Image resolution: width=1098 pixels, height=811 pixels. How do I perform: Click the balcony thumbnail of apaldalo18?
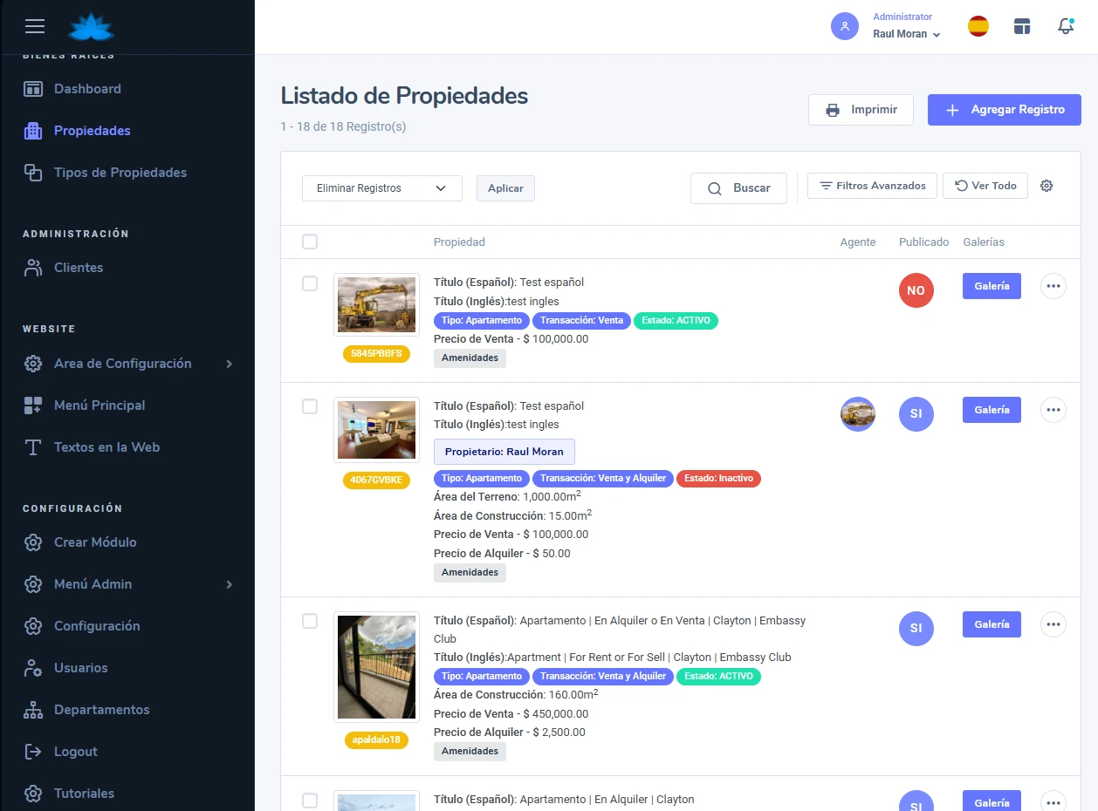pos(376,667)
